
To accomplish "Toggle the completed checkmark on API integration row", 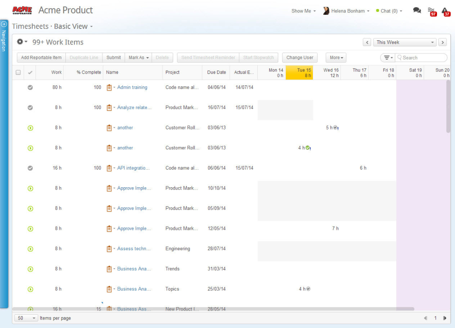I will [x=30, y=168].
